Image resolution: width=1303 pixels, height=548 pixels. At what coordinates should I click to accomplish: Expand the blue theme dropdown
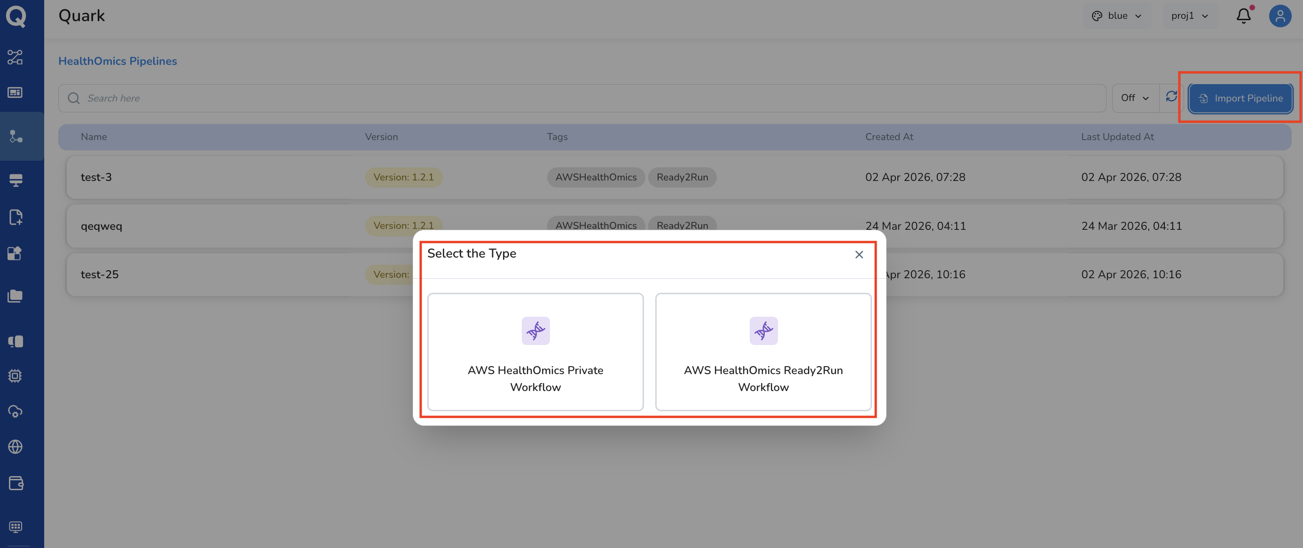point(1117,16)
